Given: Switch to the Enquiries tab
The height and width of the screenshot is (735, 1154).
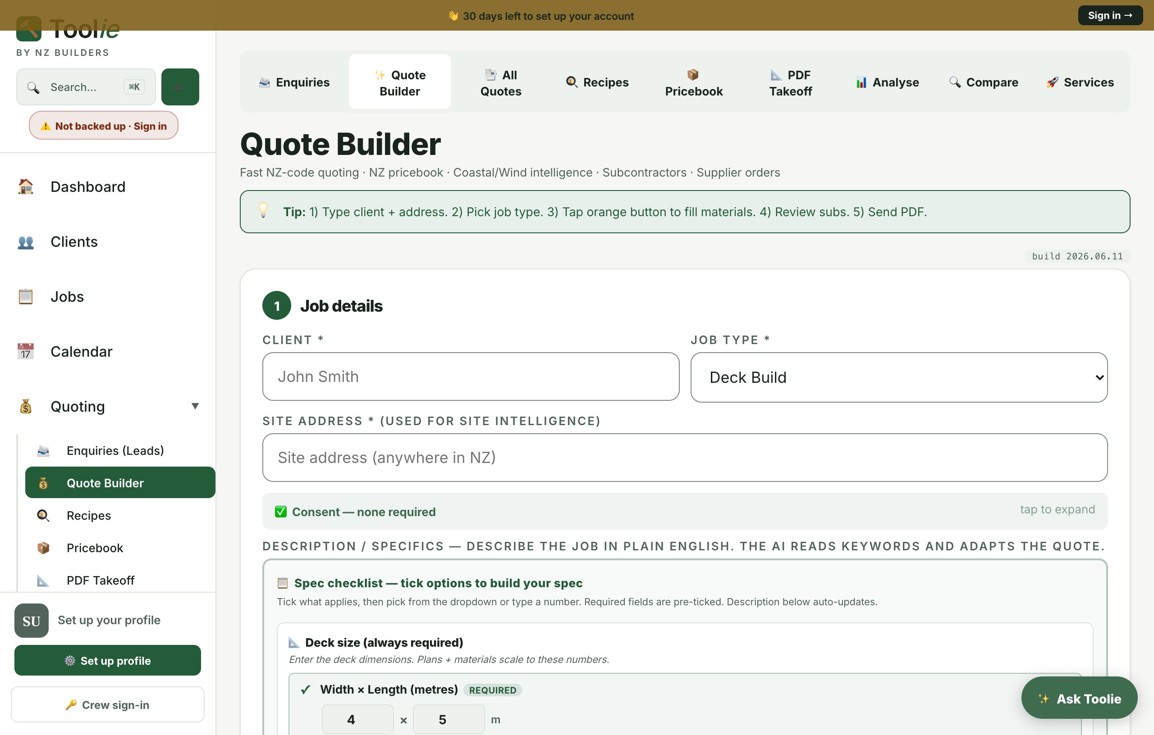Looking at the screenshot, I should tap(294, 82).
